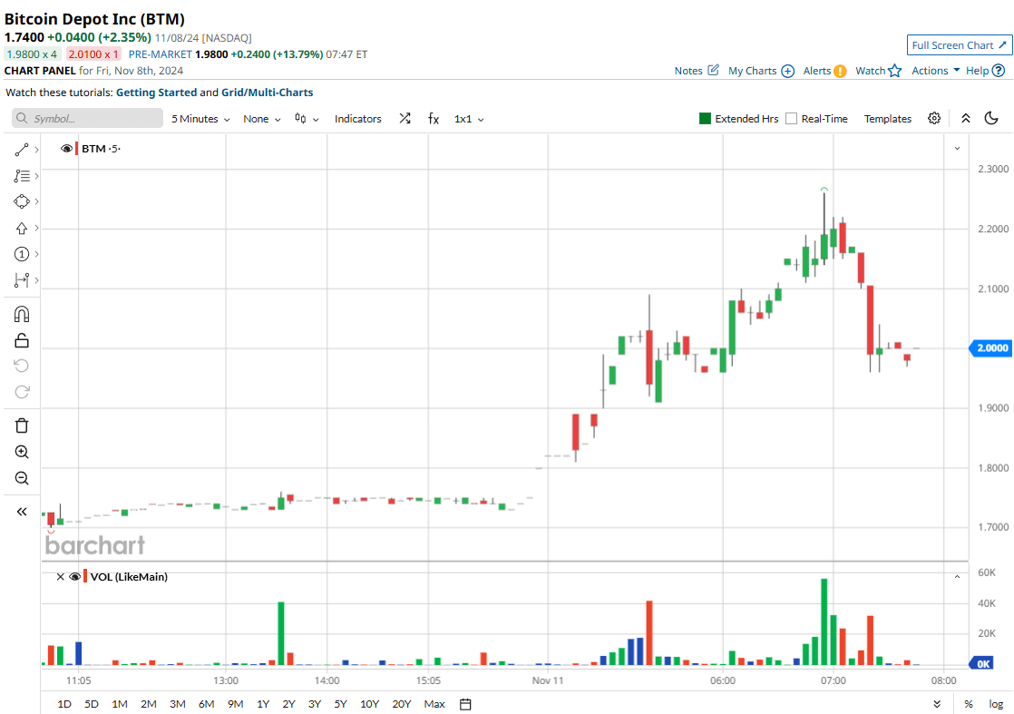Select the shapes drawing tool
This screenshot has width=1014, height=714.
click(22, 201)
